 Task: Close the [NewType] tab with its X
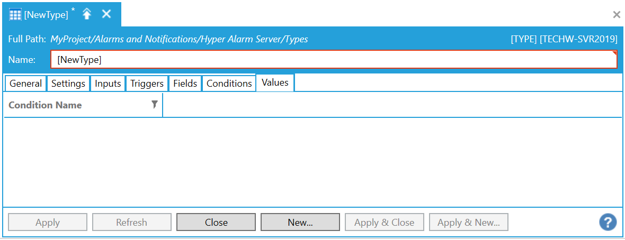(106, 14)
